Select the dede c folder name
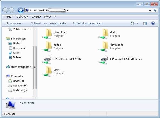This screenshot has width=160, height=118. click(57, 45)
